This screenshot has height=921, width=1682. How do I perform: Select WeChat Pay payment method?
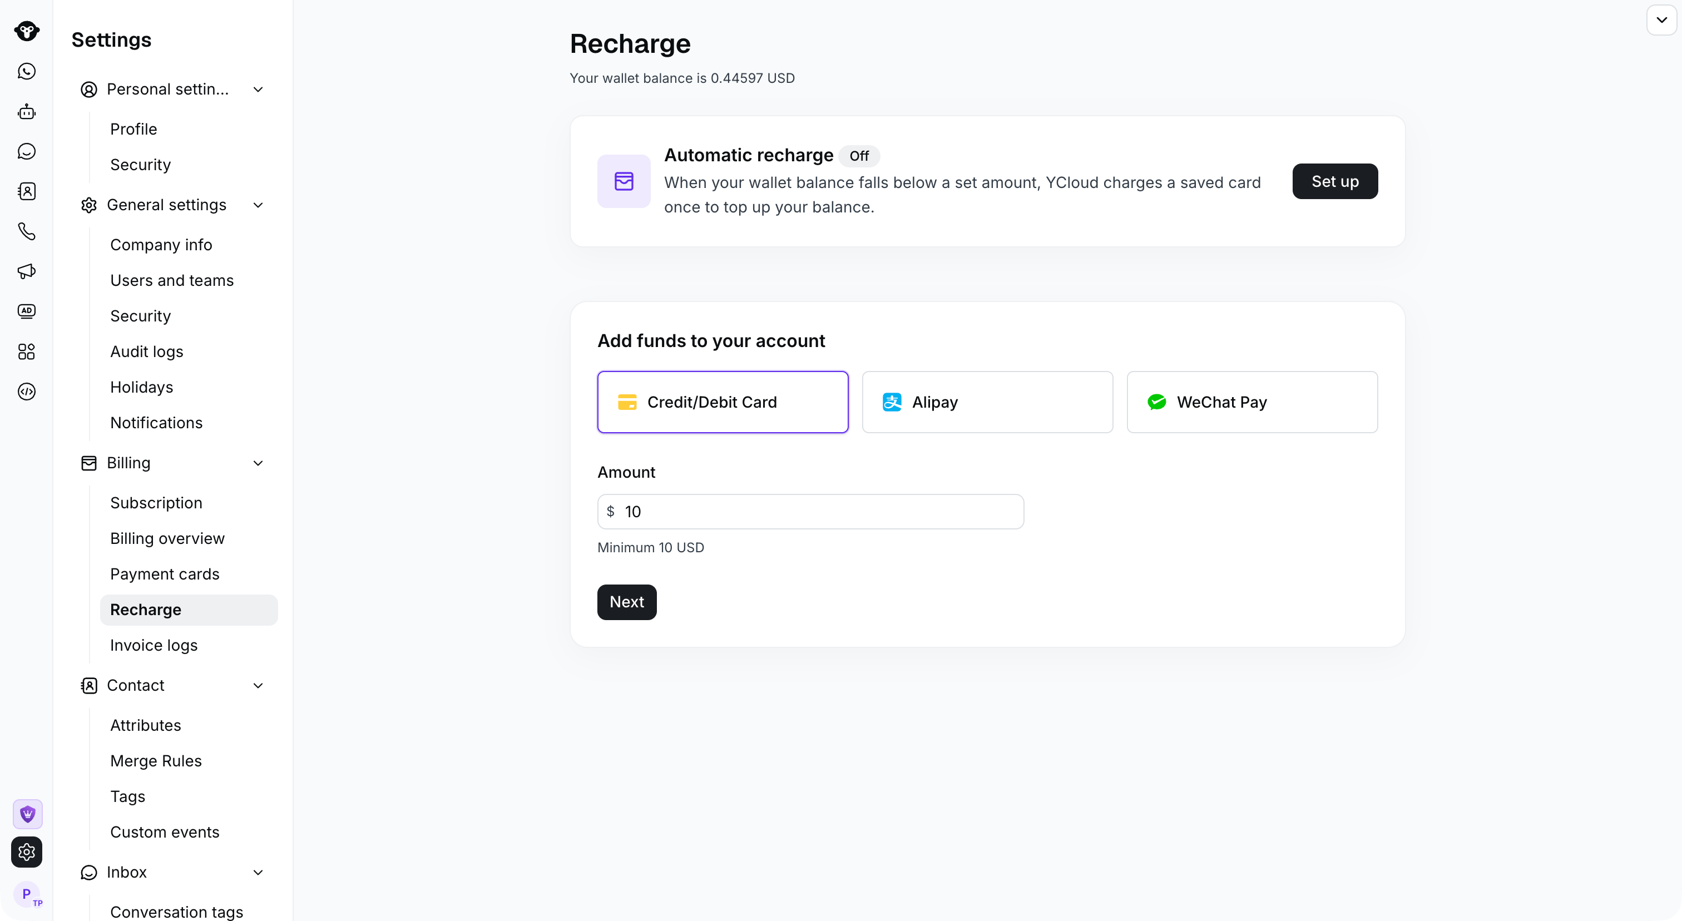(1253, 402)
